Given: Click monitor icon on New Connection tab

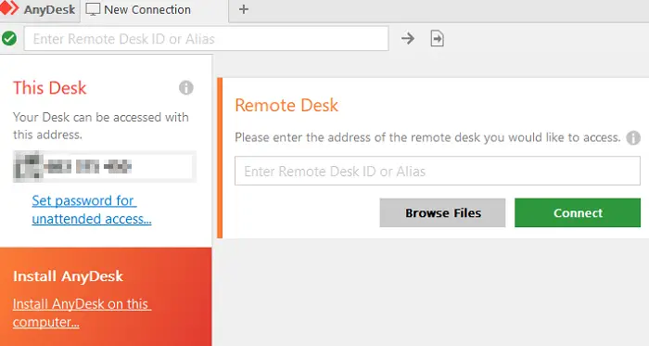Looking at the screenshot, I should (93, 9).
